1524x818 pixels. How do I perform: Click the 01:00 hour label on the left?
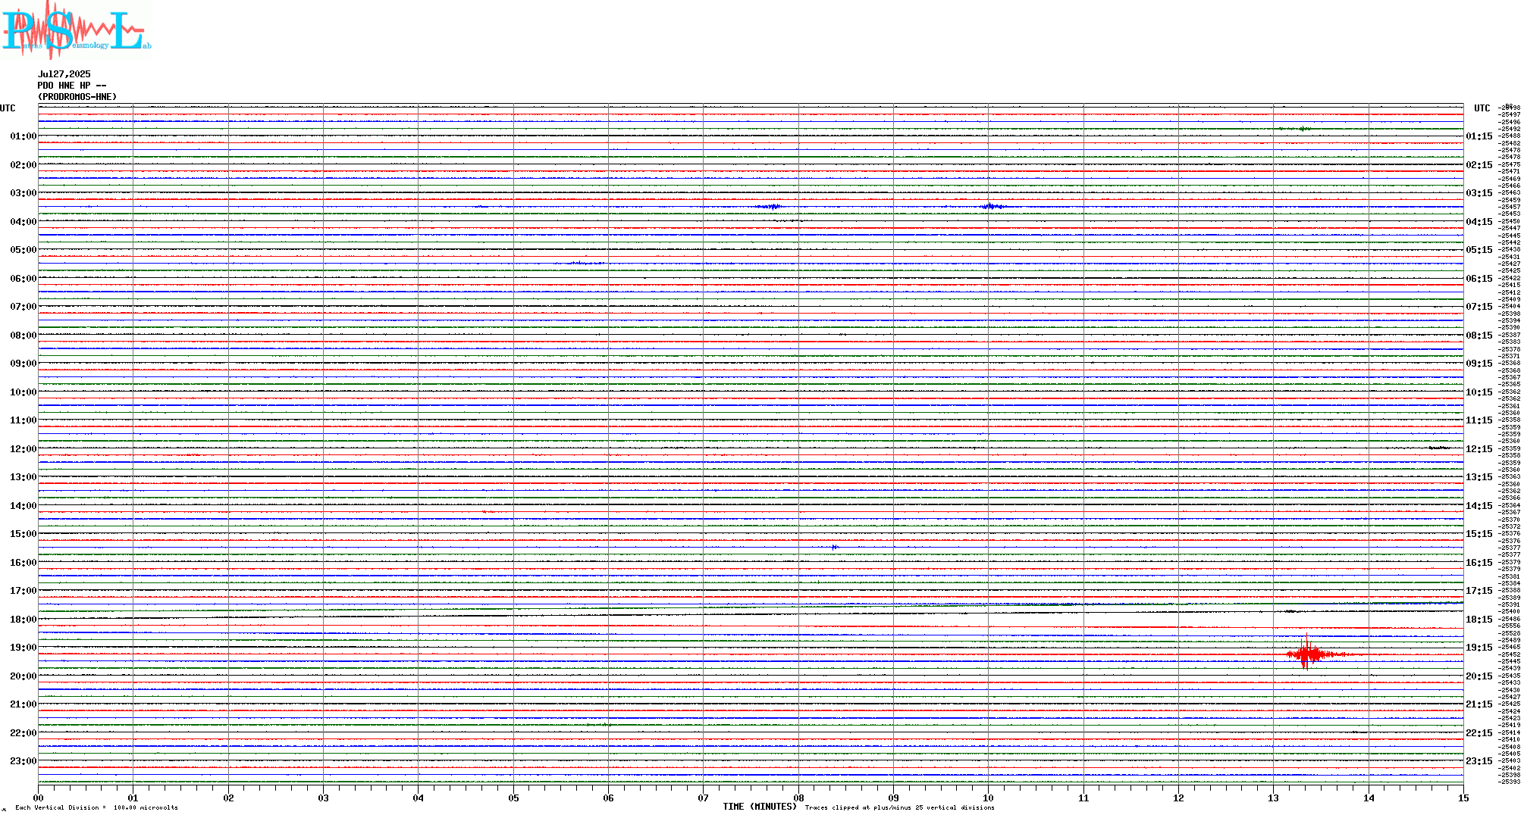click(x=23, y=136)
